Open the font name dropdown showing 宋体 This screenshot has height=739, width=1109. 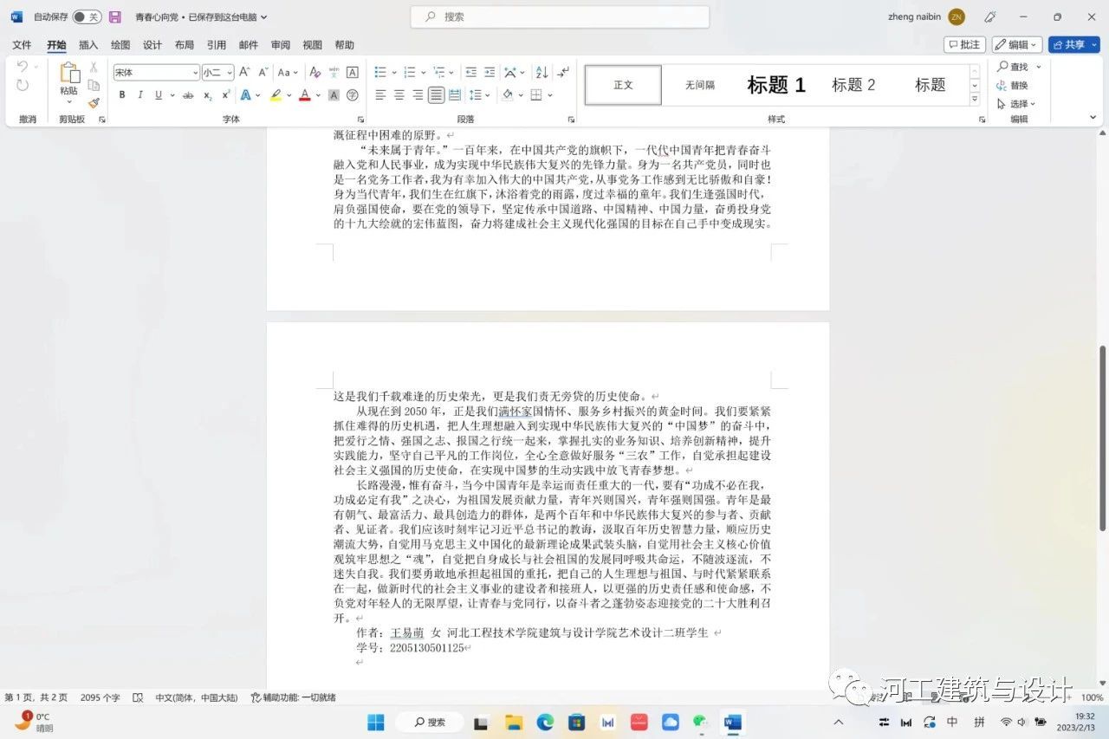(156, 73)
